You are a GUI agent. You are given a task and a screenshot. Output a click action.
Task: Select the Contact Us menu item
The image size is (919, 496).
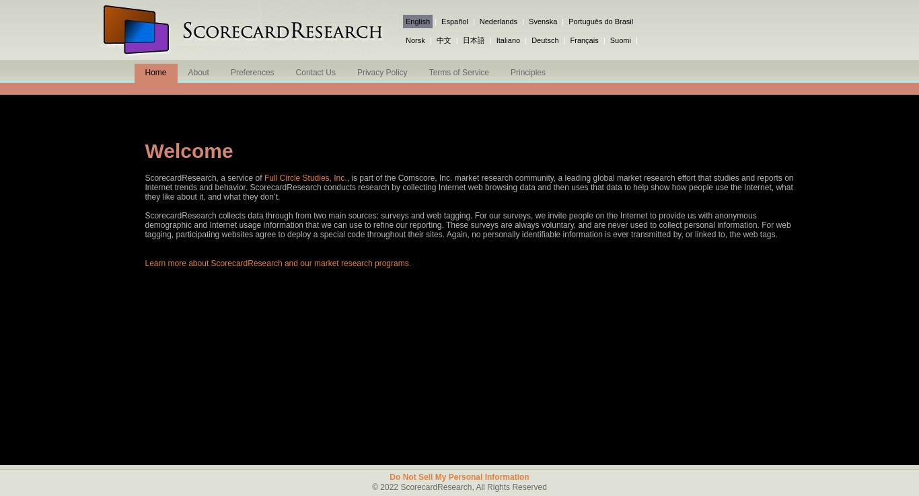[316, 73]
